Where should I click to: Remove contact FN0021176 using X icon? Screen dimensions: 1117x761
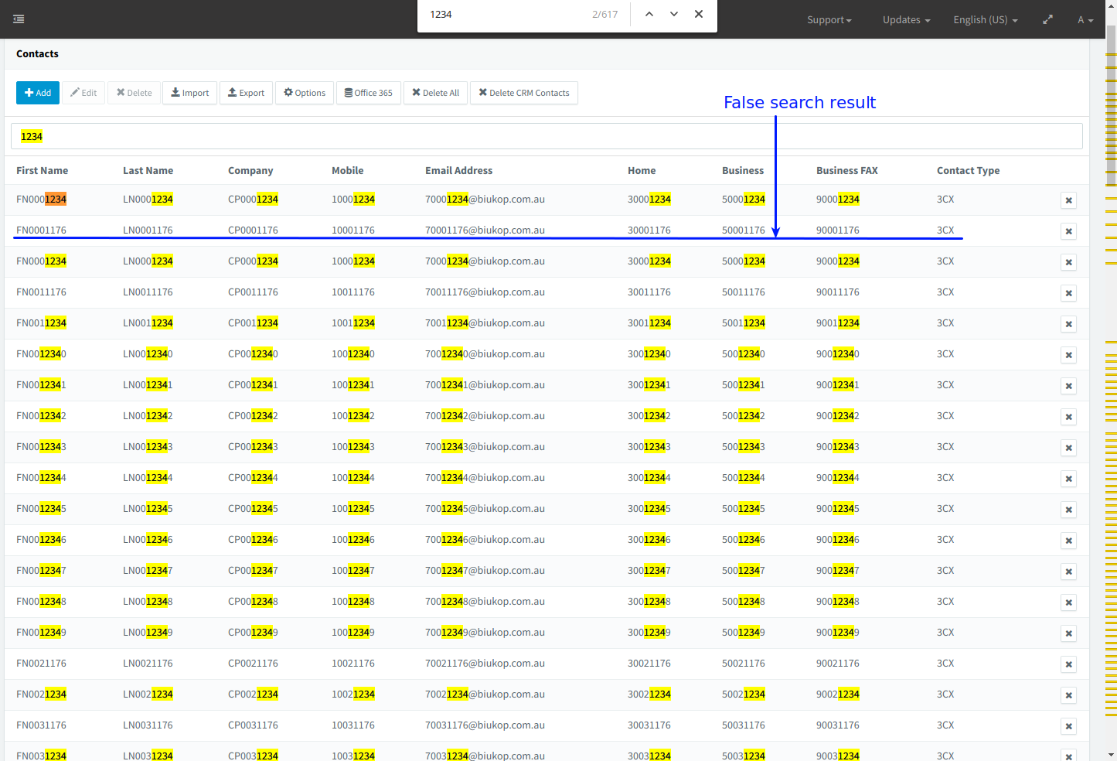click(1068, 664)
